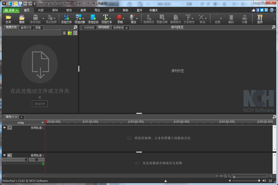Screen dimensions: 278x185
Task: Open the green 菜单 dropdown menu
Action: point(11,10)
